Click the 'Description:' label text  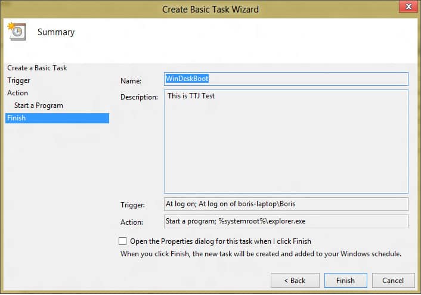139,97
